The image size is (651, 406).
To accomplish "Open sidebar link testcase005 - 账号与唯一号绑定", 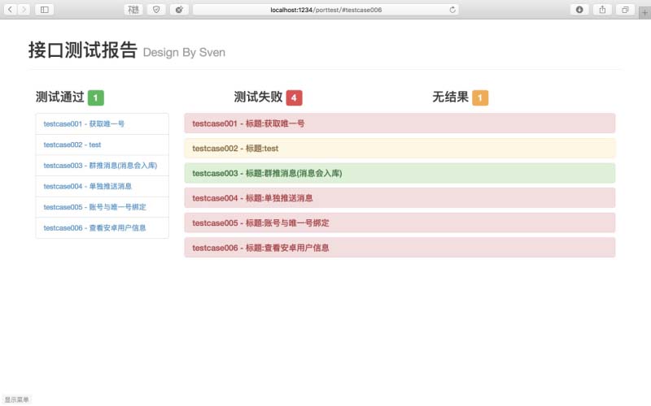I will [103, 207].
